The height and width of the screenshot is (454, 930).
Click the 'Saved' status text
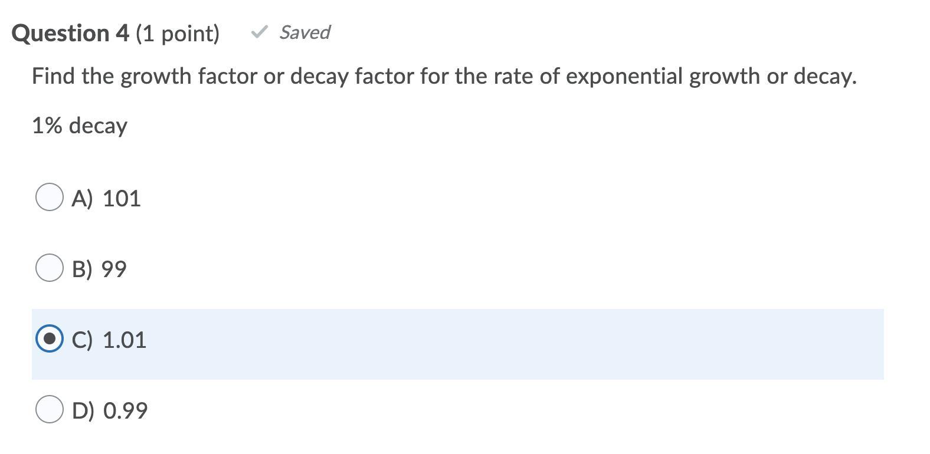point(304,32)
